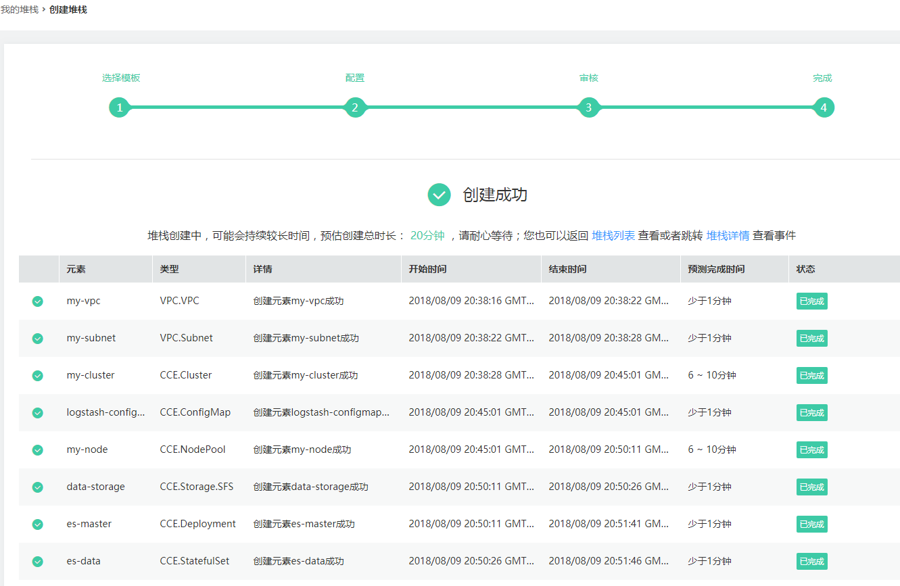Select step 2 circle 配置
900x586 pixels.
(354, 107)
